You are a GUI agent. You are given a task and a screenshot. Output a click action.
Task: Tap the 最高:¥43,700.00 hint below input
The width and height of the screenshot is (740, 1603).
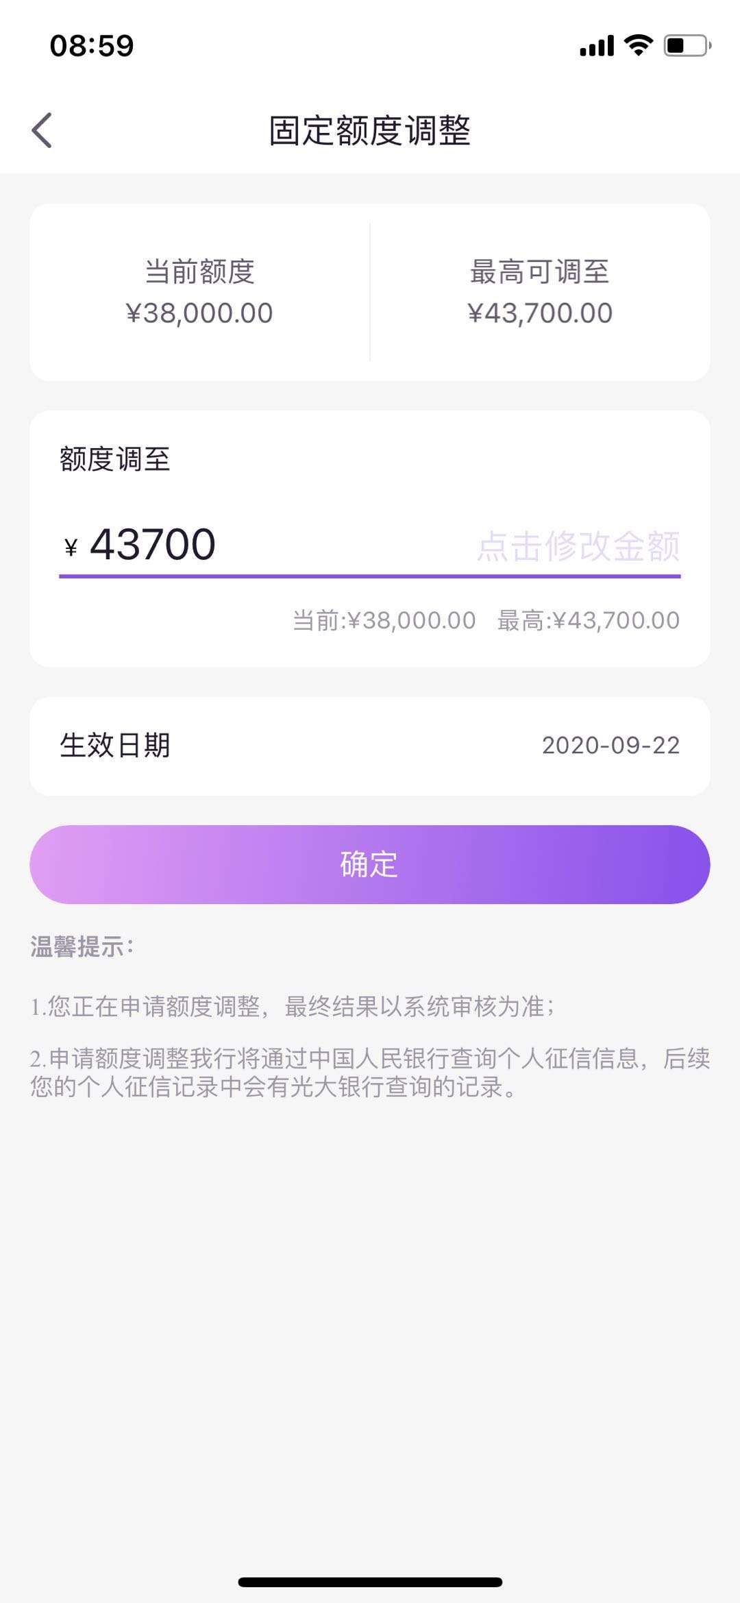point(589,620)
